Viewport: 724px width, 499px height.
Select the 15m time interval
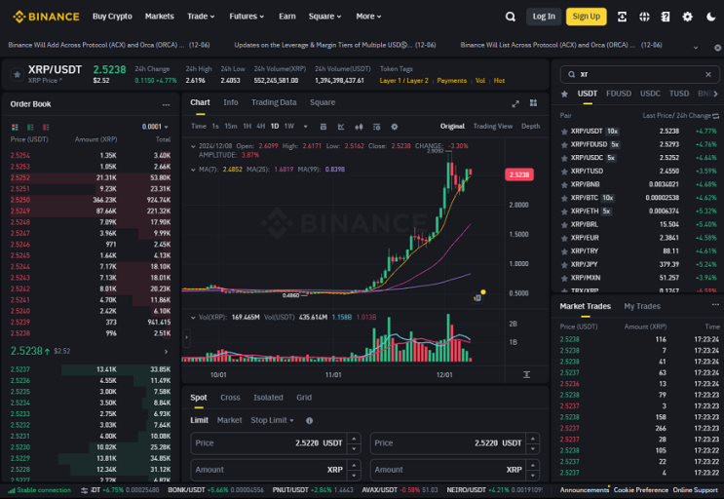tap(230, 126)
